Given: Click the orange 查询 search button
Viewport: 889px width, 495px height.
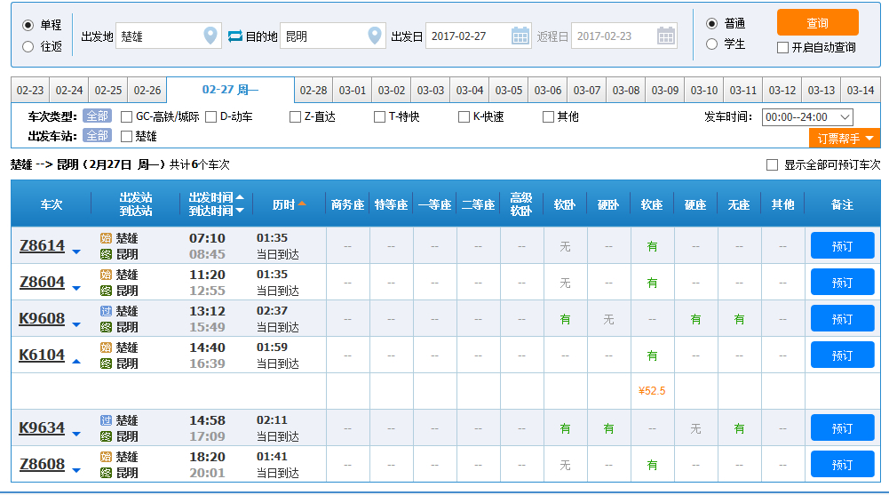Looking at the screenshot, I should point(817,23).
